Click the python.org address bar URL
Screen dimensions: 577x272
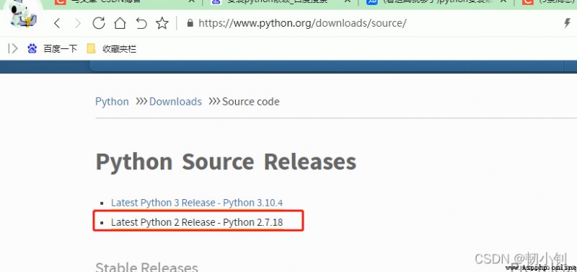point(302,23)
